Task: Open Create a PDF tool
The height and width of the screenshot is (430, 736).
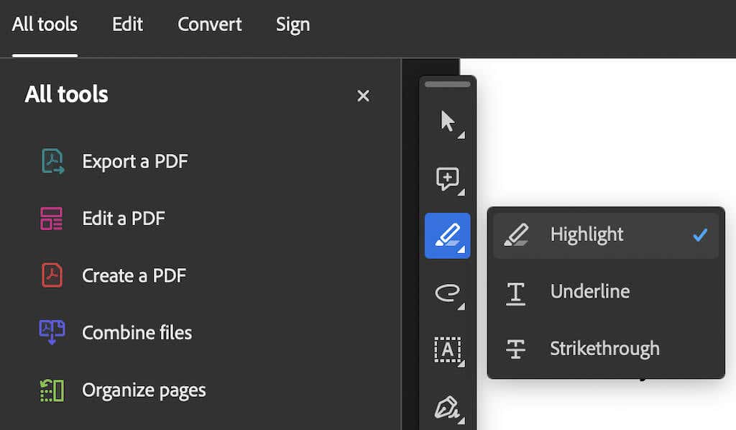Action: pyautogui.click(x=134, y=275)
